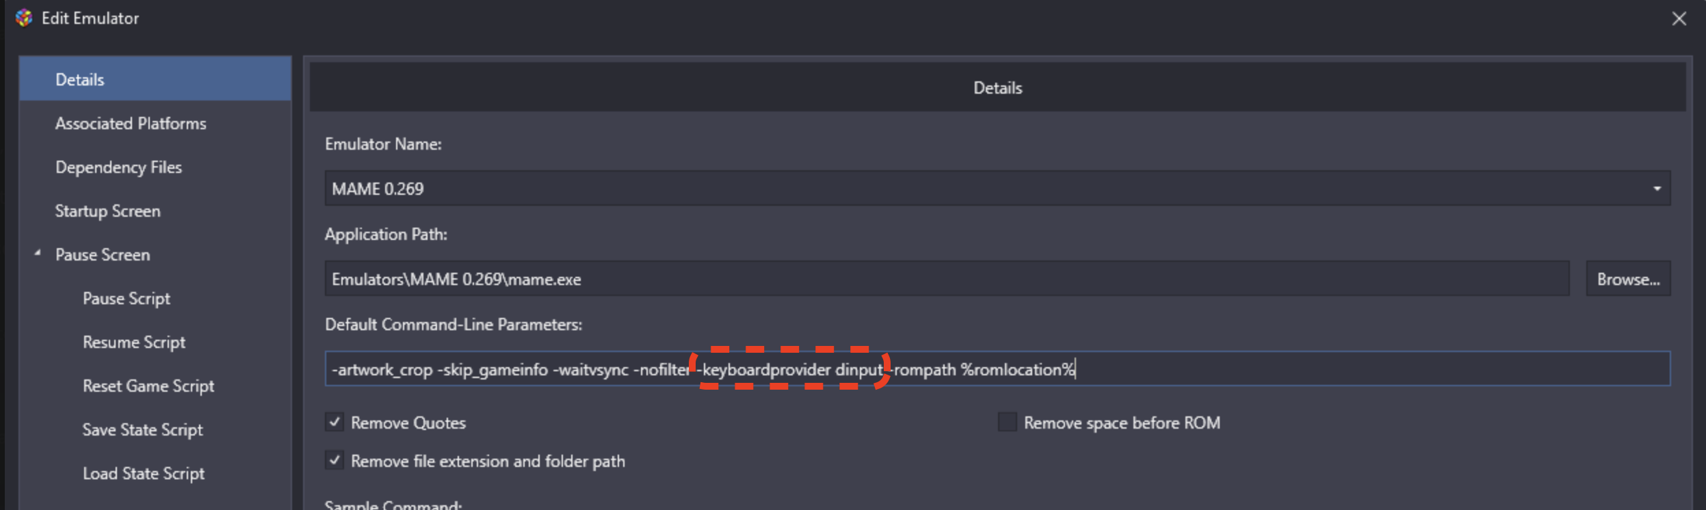Toggle Remove file extension and folder path
Image resolution: width=1706 pixels, height=510 pixels.
tap(334, 460)
